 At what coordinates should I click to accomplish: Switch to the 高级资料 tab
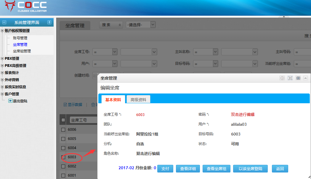(138, 100)
